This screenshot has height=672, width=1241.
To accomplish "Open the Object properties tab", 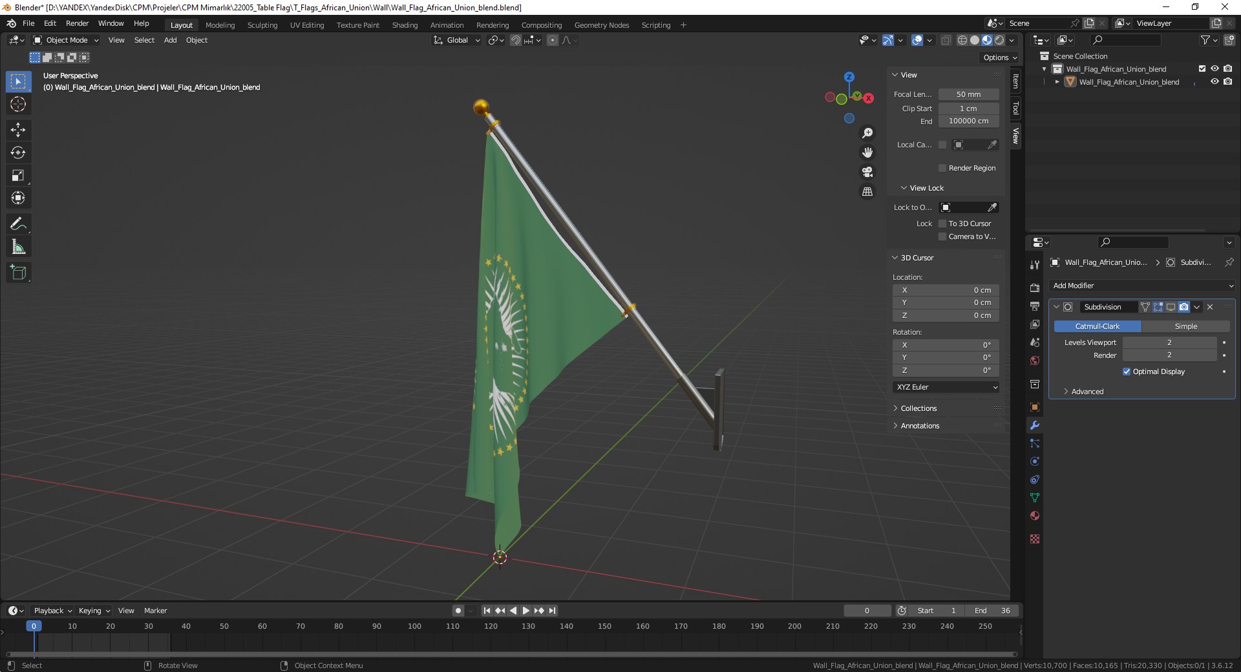I will pos(1035,407).
